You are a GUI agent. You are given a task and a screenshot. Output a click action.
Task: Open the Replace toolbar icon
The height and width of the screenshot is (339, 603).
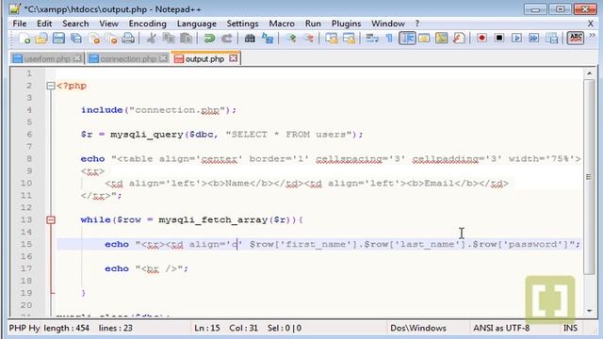[x=268, y=38]
